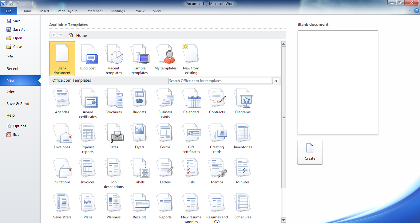Screen dimensions: 420x223
Task: Open the Flyers template category
Action: pos(140,136)
